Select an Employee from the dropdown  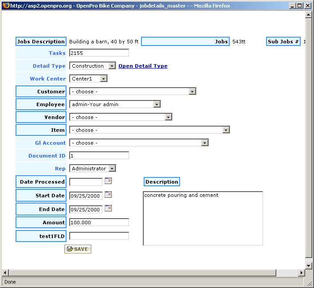point(157,104)
